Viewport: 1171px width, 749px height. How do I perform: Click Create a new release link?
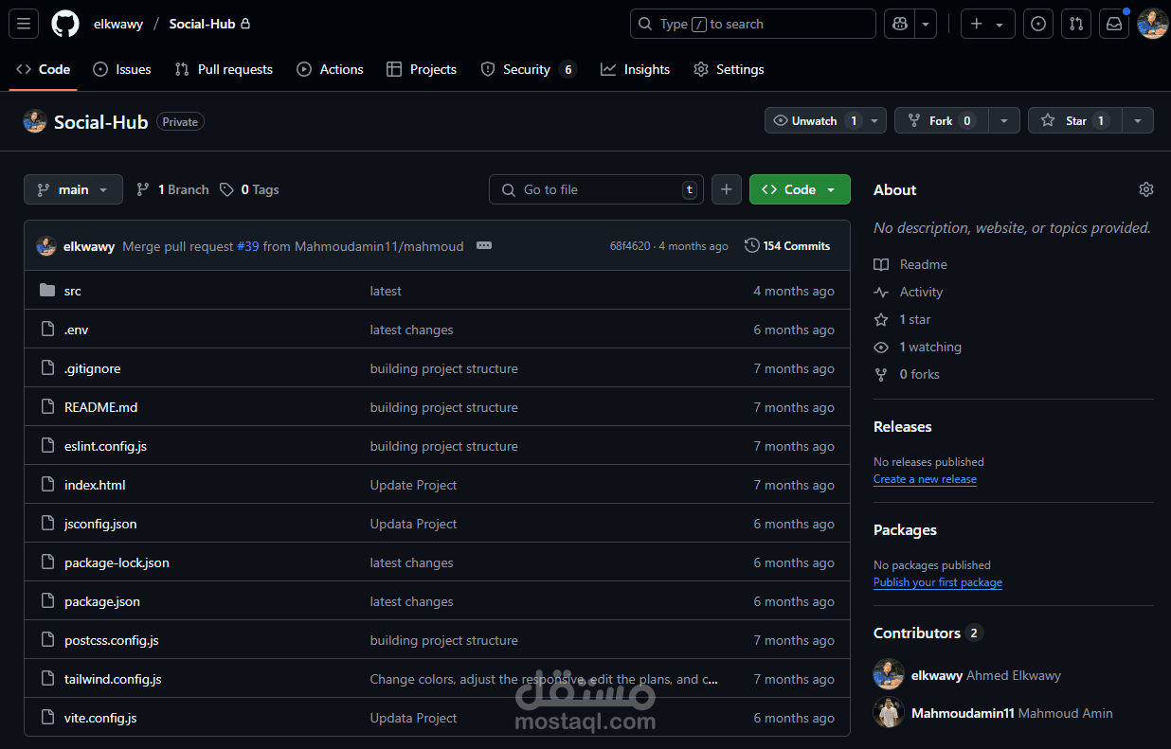click(925, 479)
